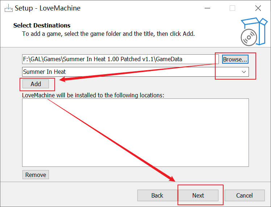The width and height of the screenshot is (271, 207).
Task: Click the Browse... button
Action: click(x=235, y=59)
